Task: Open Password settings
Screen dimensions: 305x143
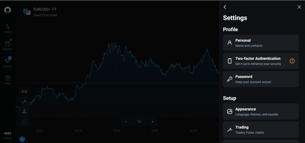Action: (261, 79)
